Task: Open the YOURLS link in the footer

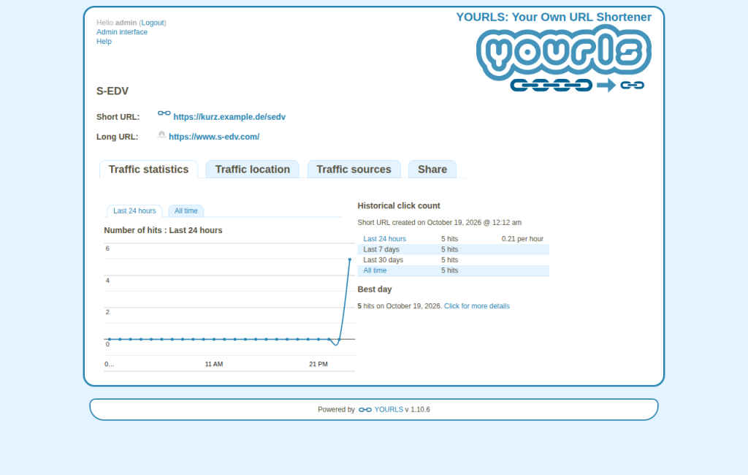Action: 389,410
